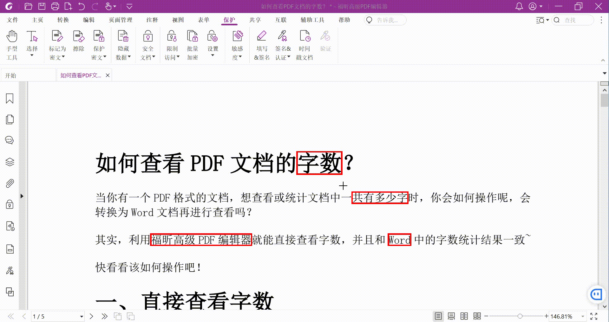Open the attachments paperclip panel
The width and height of the screenshot is (609, 322).
click(x=10, y=184)
